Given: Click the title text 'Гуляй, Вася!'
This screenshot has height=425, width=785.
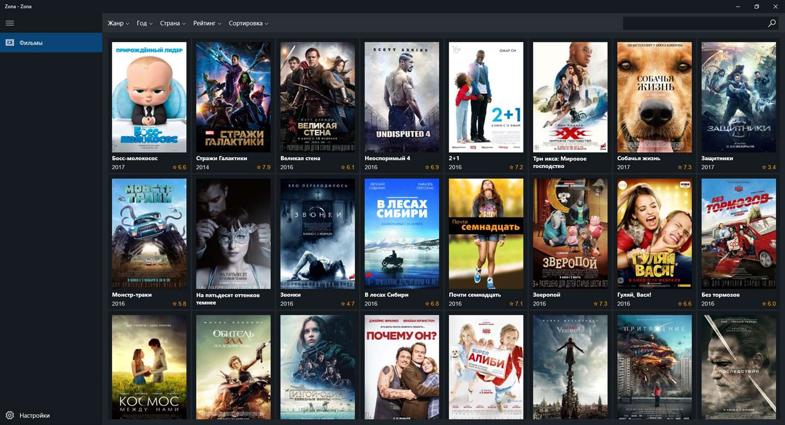Looking at the screenshot, I should [x=635, y=295].
